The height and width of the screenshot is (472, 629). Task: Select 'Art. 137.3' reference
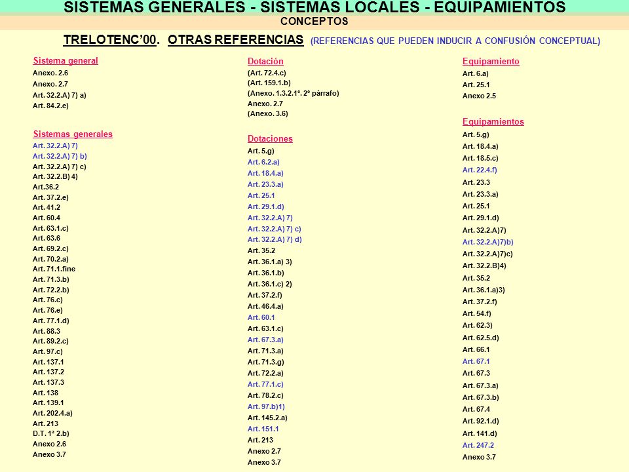pos(48,382)
